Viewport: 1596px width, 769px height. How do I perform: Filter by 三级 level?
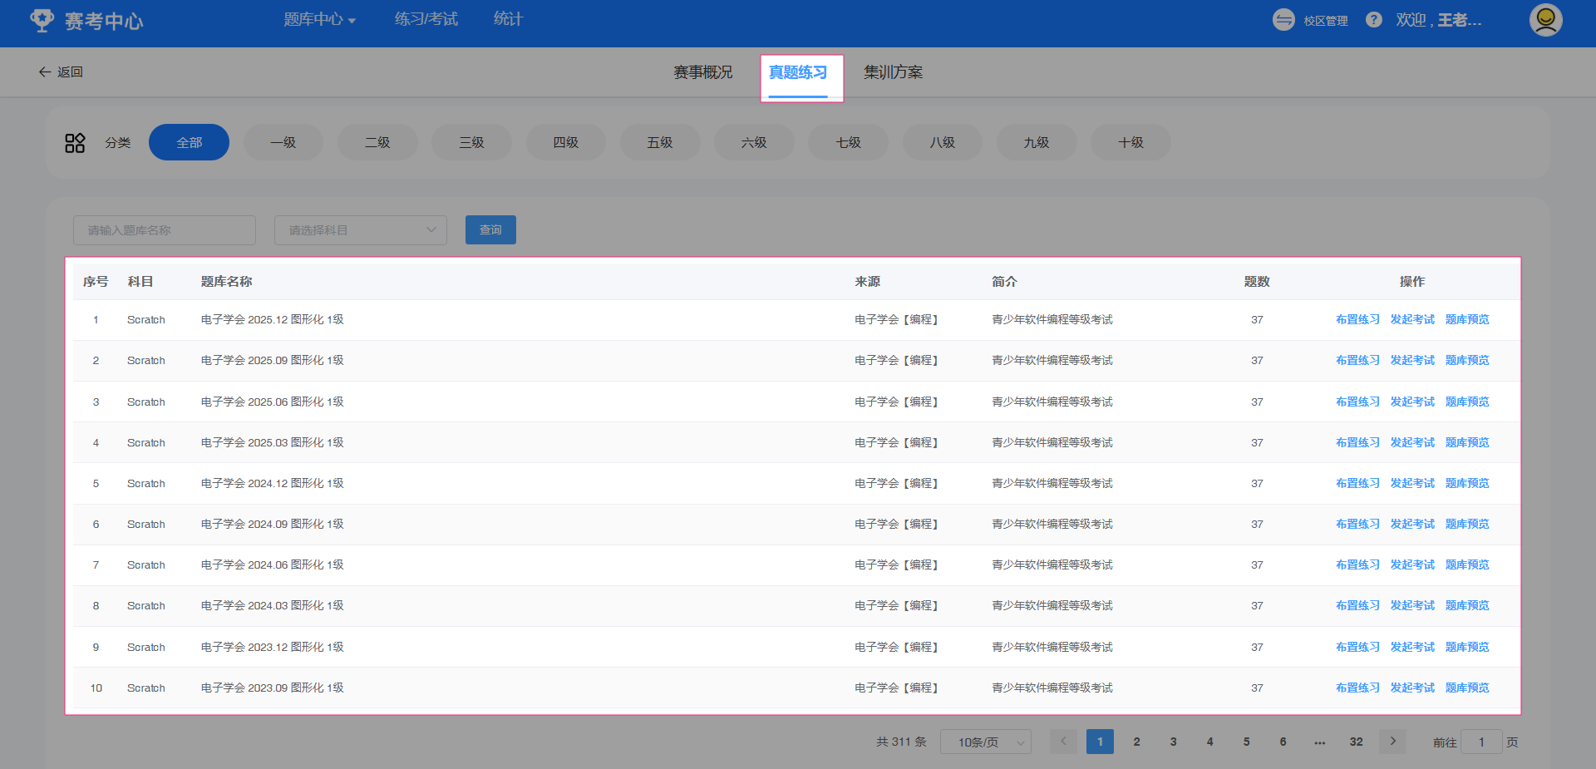coord(471,143)
